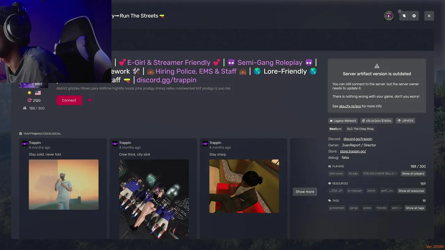Click Trappin avatar on 'Crew thick' post
The height and width of the screenshot is (250, 445).
pyautogui.click(x=115, y=144)
